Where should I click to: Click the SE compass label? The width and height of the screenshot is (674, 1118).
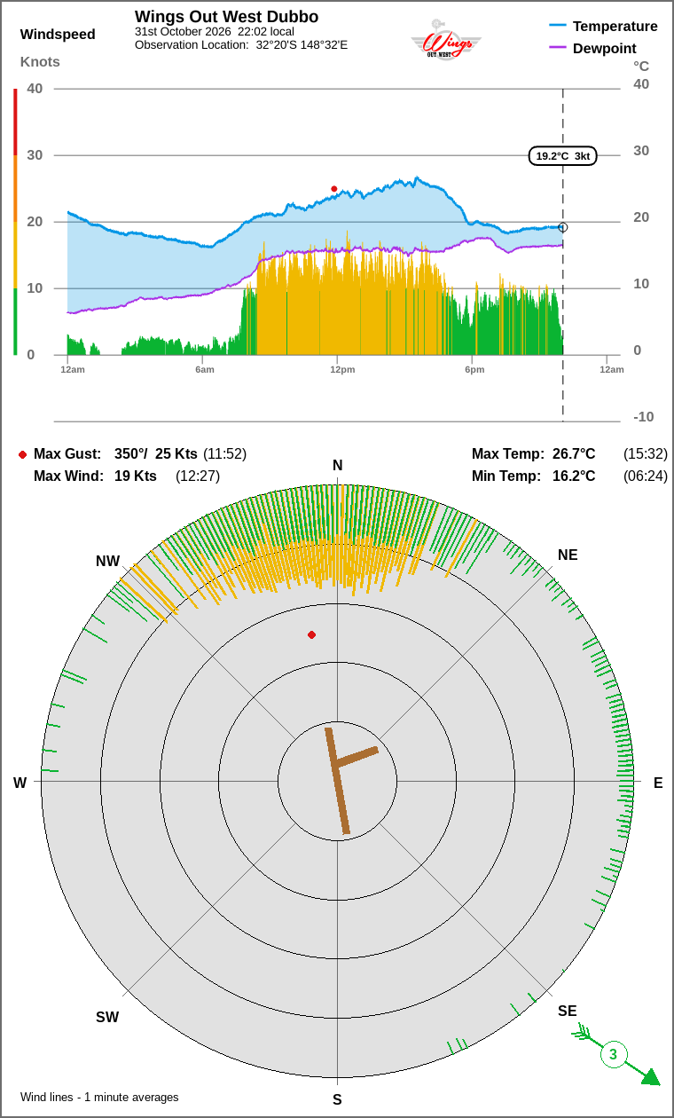(568, 1011)
